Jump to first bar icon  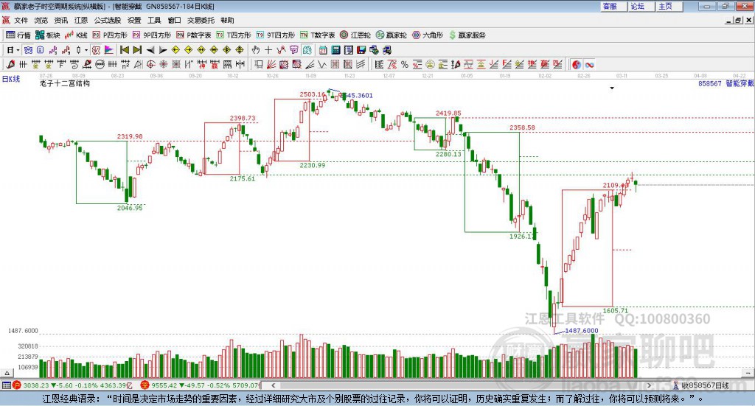pyautogui.click(x=124, y=50)
